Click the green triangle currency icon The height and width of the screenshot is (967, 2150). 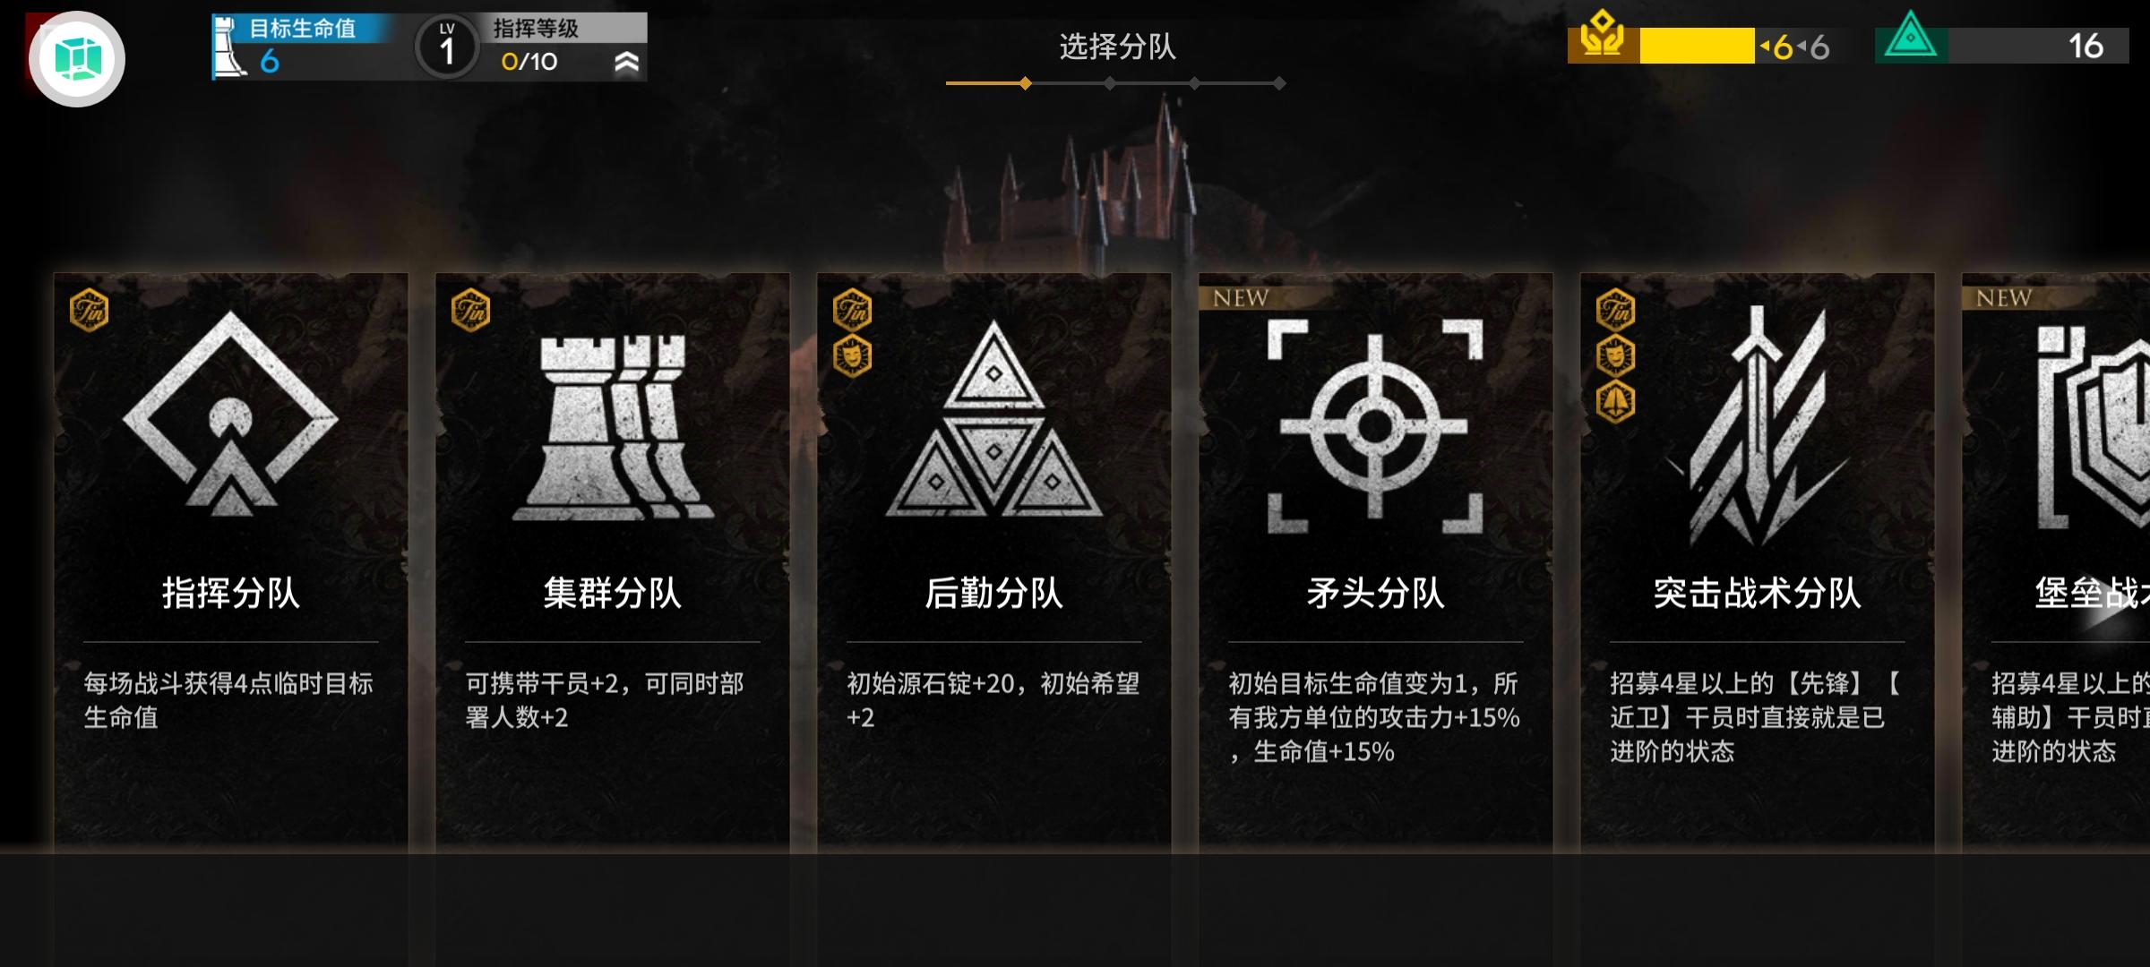1911,38
